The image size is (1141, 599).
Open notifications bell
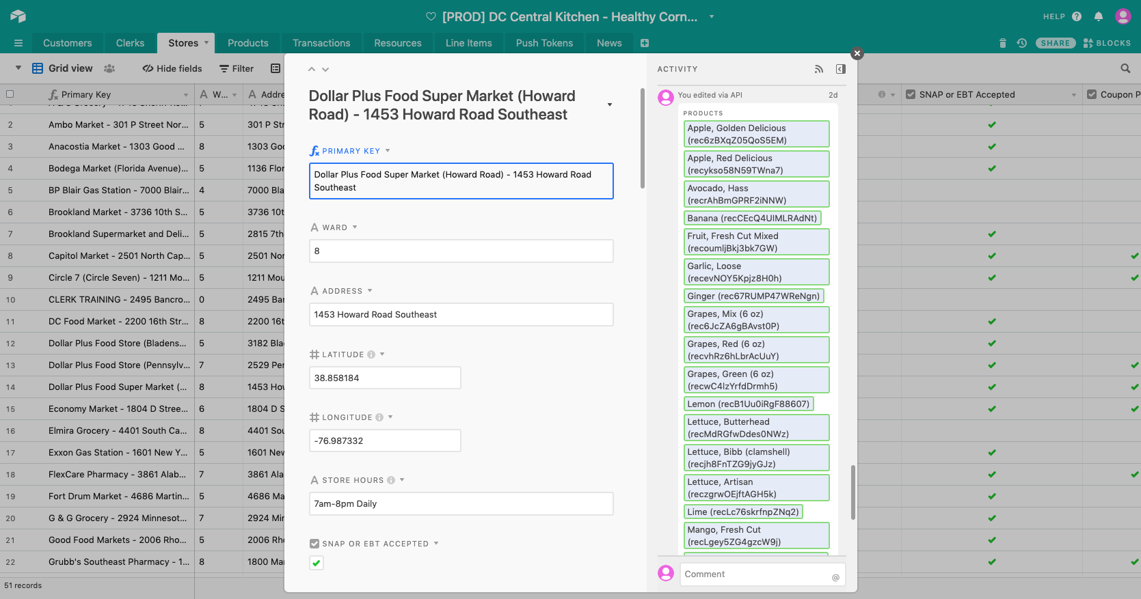pos(1099,16)
